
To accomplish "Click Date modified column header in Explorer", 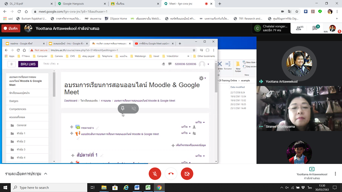I will click(237, 87).
